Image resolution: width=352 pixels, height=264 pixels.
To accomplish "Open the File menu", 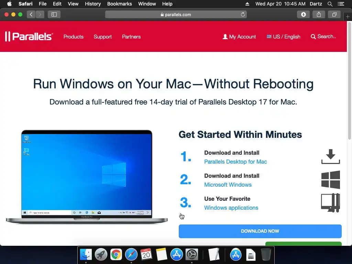I will [42, 4].
